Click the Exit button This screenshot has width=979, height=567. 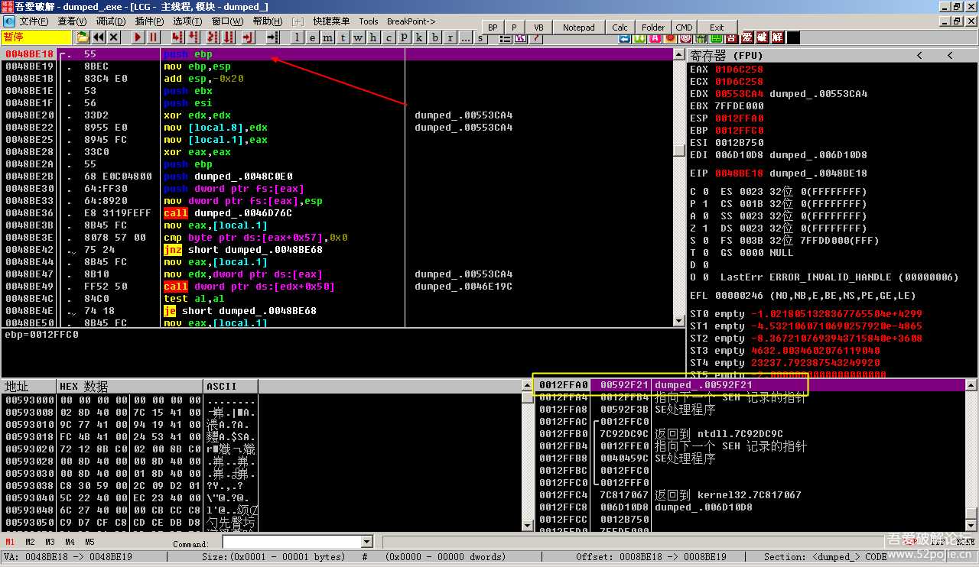click(x=717, y=28)
